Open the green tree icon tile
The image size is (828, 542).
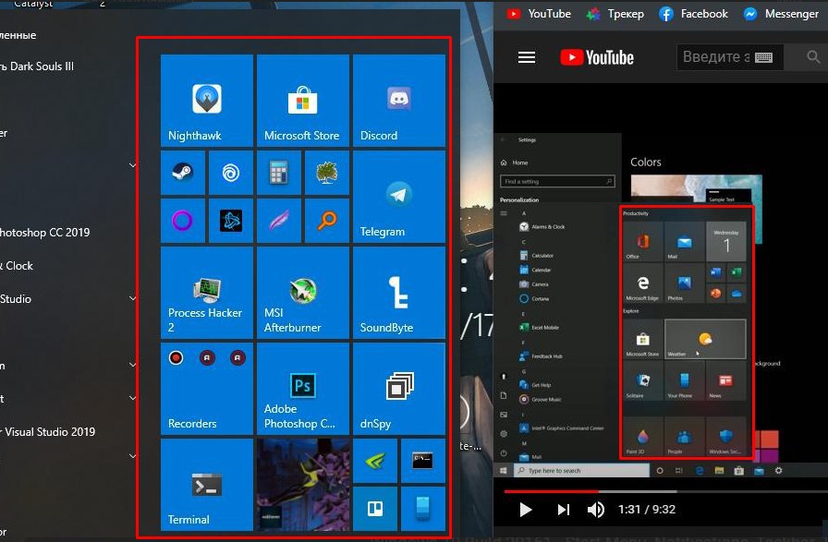coord(327,173)
